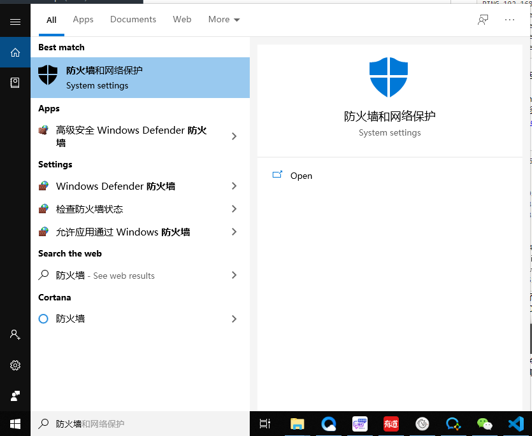Select the All tab
Screen dimensions: 532x436
[x=52, y=20]
